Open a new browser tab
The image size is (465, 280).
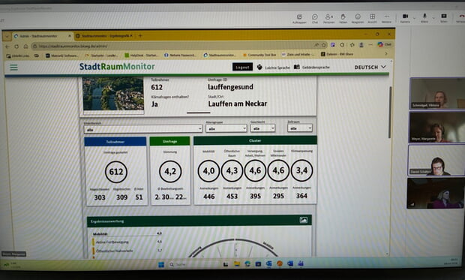[x=140, y=35]
